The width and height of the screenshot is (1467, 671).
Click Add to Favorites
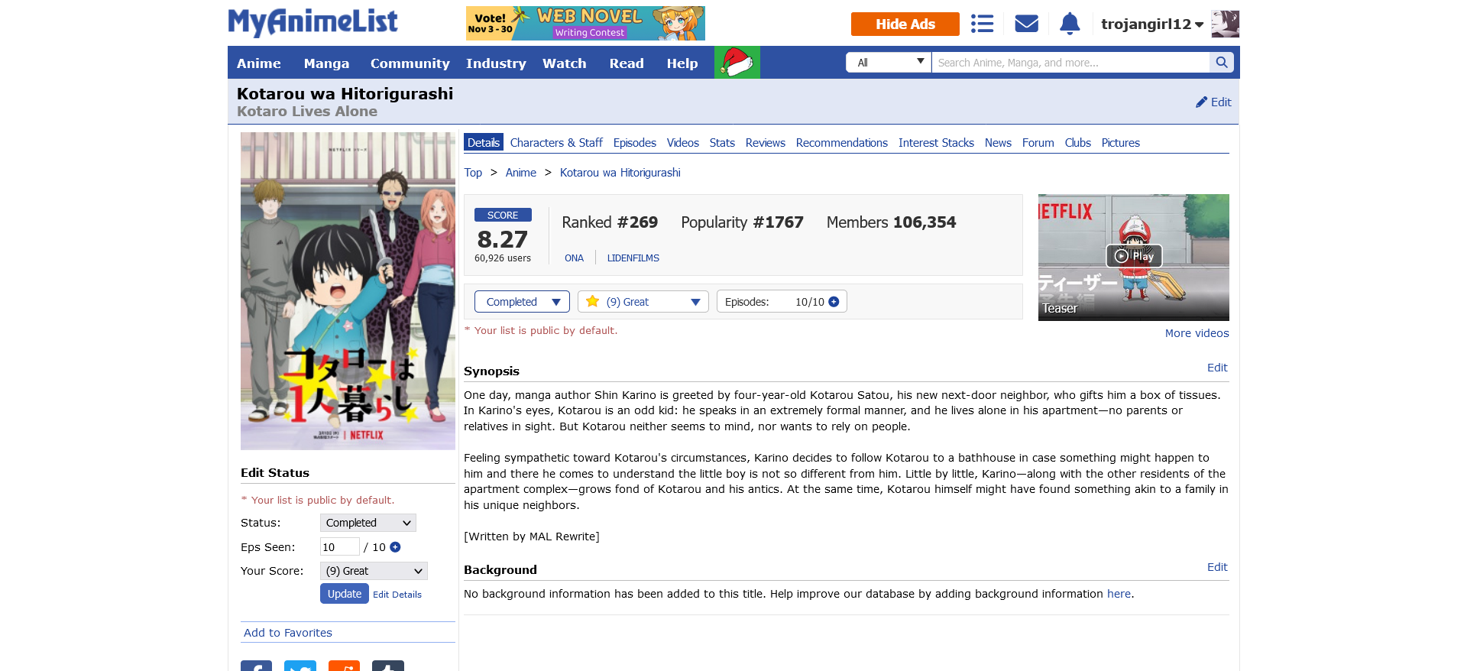pos(288,633)
